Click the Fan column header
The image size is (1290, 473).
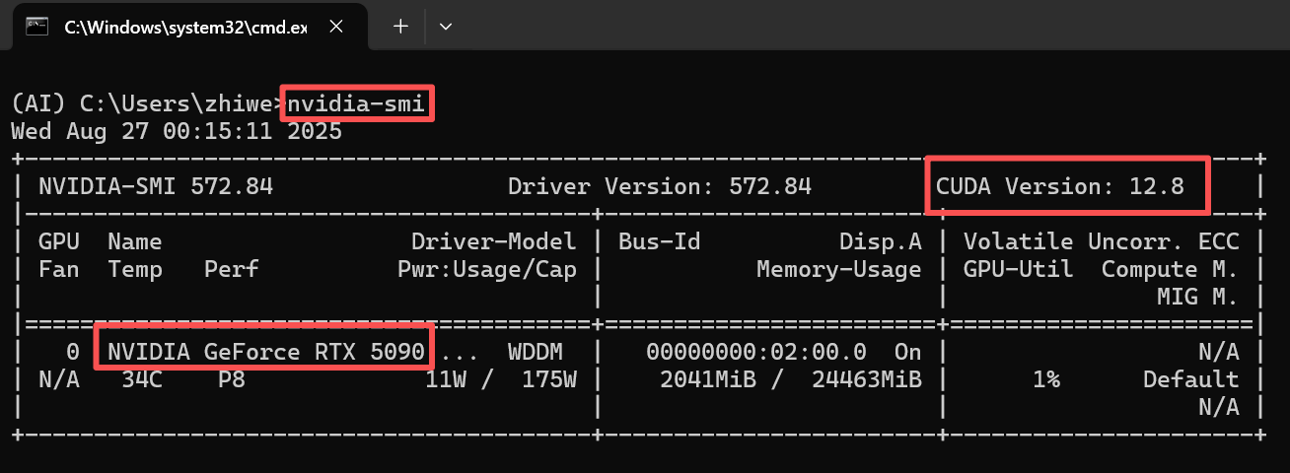(x=59, y=269)
